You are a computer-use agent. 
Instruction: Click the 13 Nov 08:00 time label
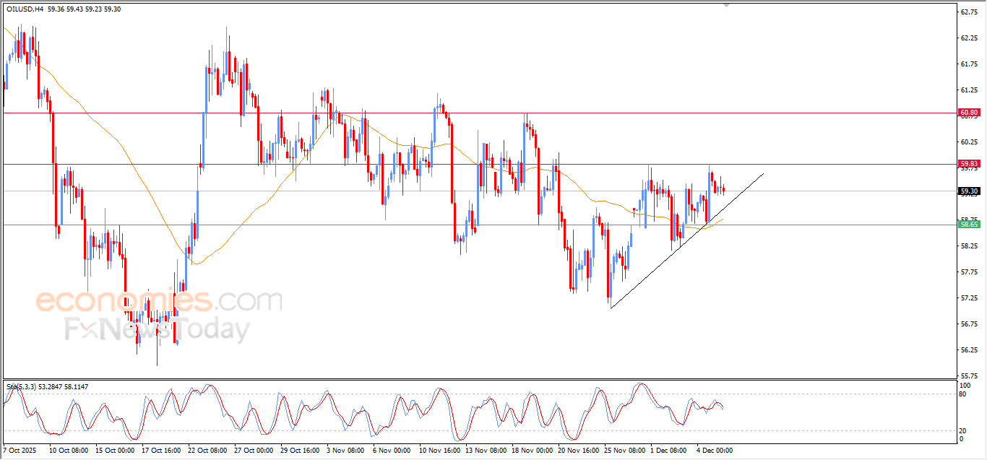point(486,450)
